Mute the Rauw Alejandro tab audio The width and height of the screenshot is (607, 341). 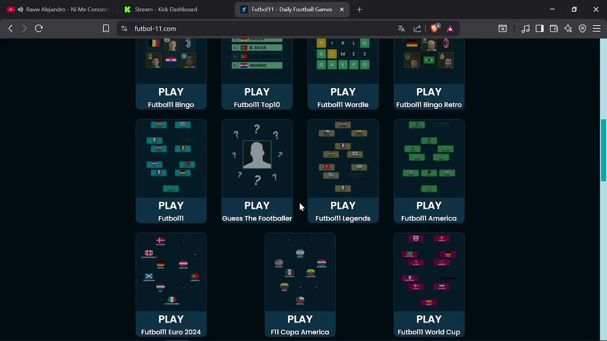coord(20,9)
